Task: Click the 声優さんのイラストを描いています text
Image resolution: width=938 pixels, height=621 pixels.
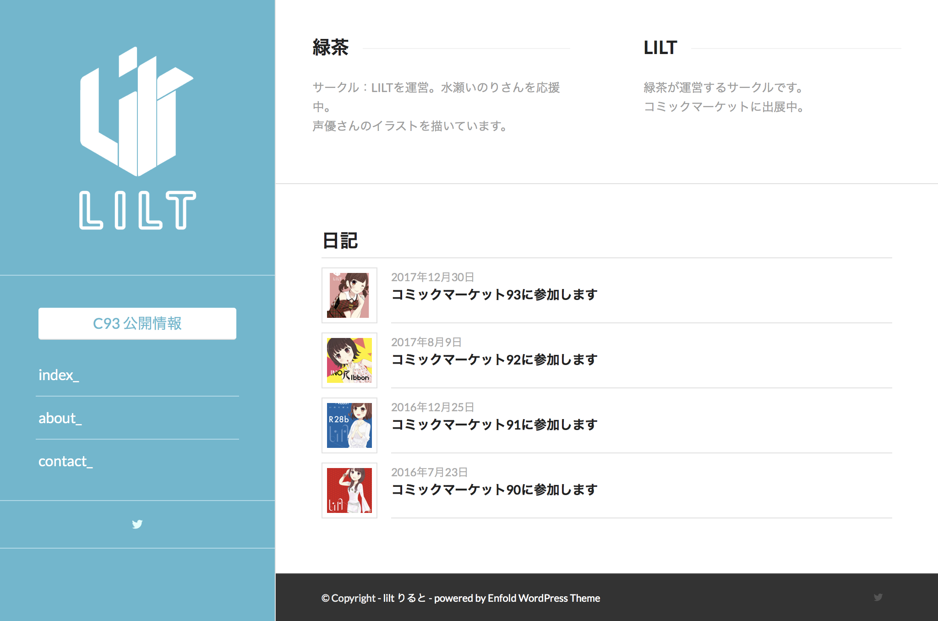Action: [x=409, y=126]
